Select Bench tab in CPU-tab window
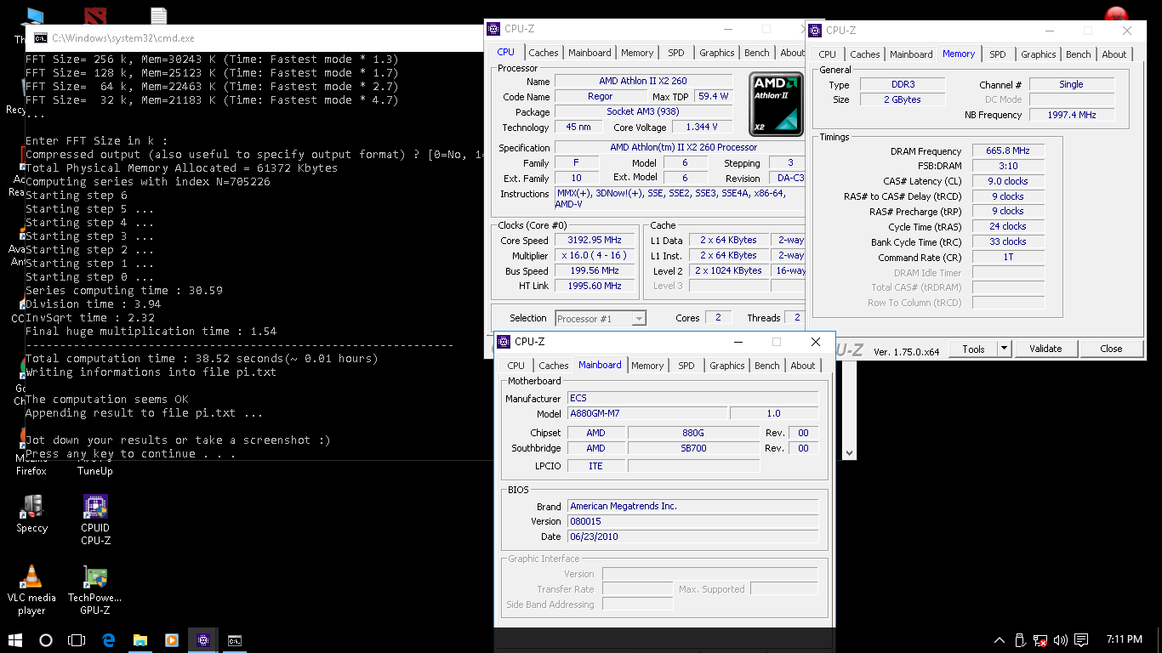This screenshot has width=1162, height=653. [x=757, y=53]
